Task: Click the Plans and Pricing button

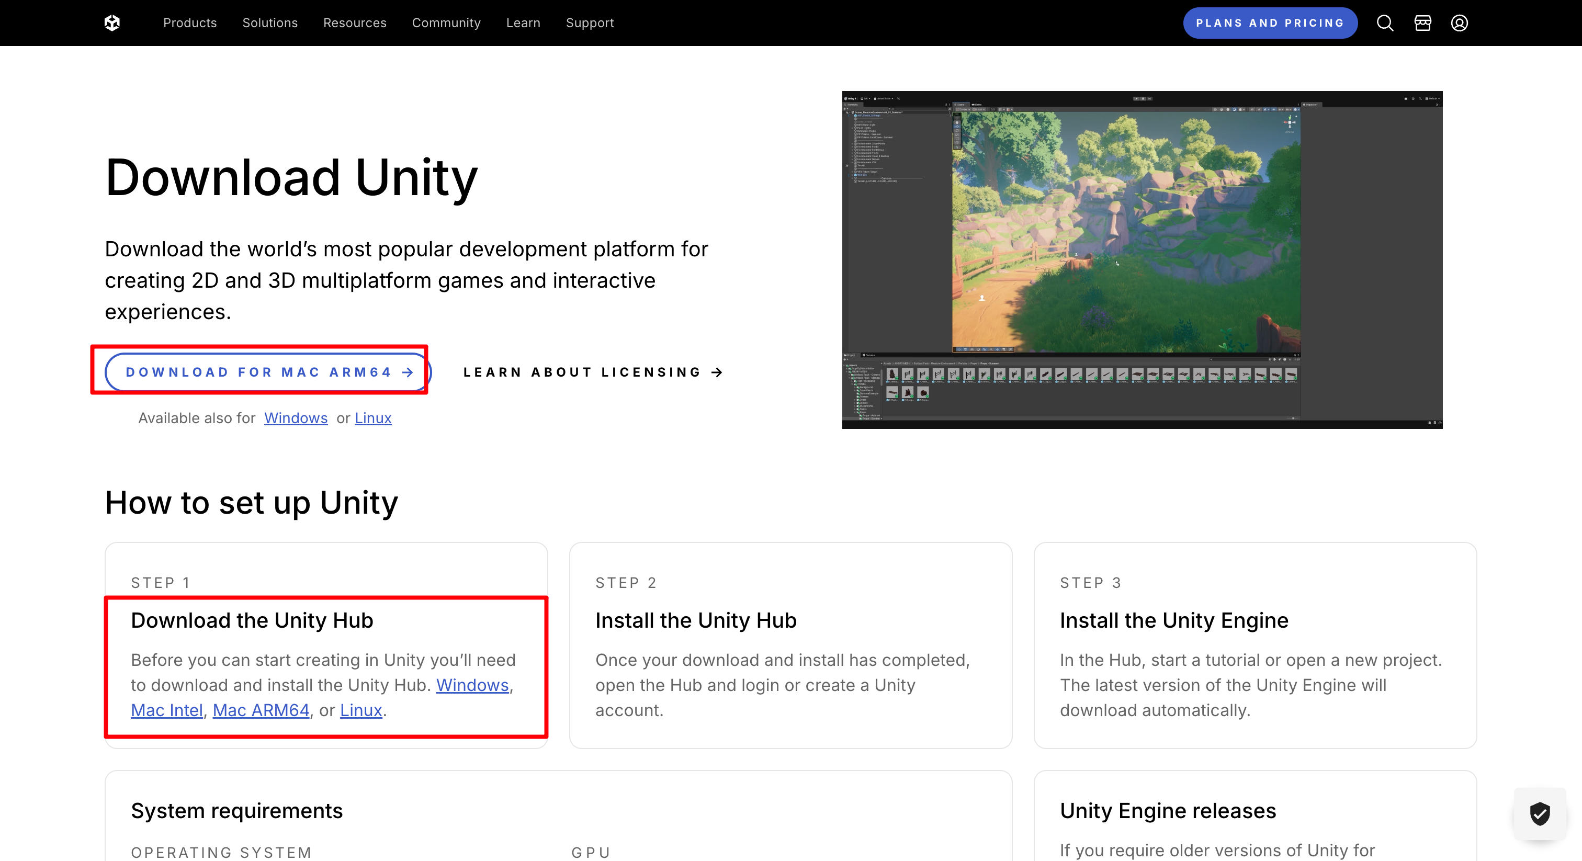Action: (1270, 22)
